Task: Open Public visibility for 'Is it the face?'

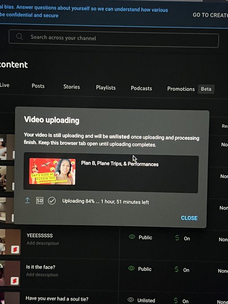Action: point(145,269)
